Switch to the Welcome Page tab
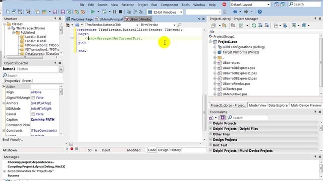Screen dimensions: 323x181 80,19
